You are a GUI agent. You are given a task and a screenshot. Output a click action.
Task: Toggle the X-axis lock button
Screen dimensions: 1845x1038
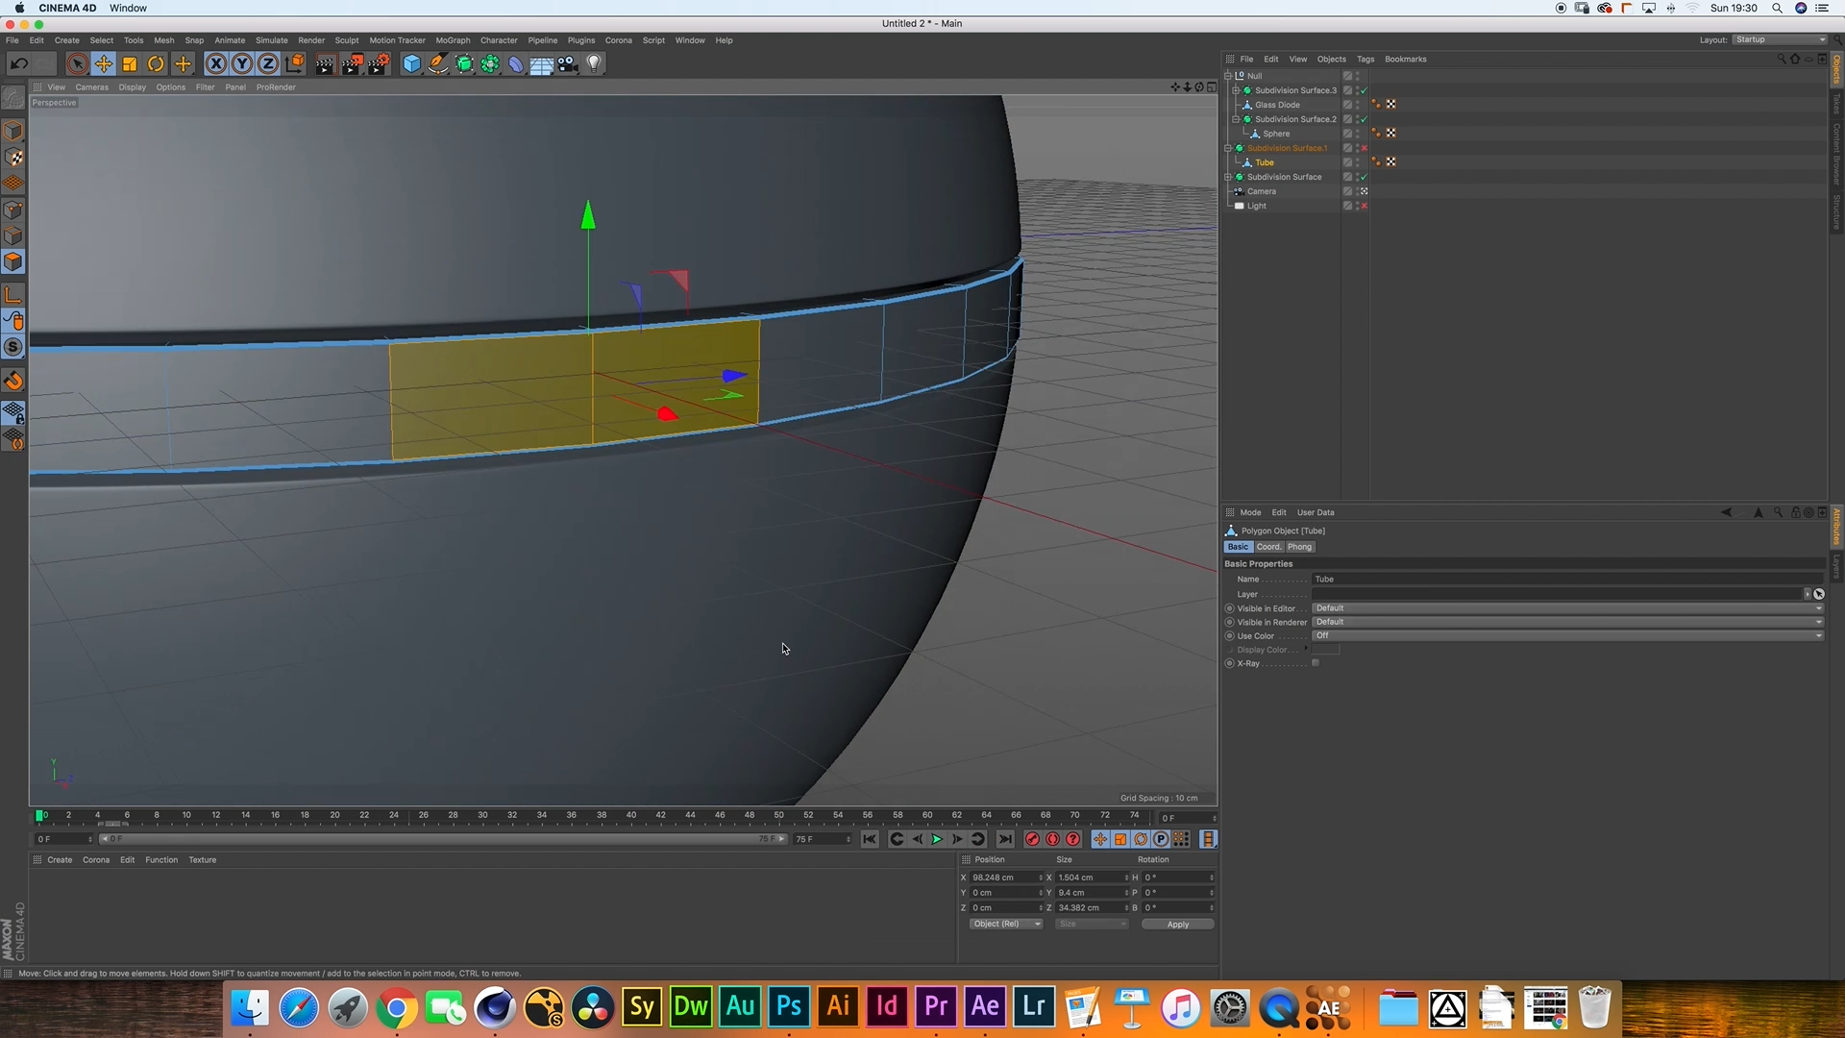[216, 64]
